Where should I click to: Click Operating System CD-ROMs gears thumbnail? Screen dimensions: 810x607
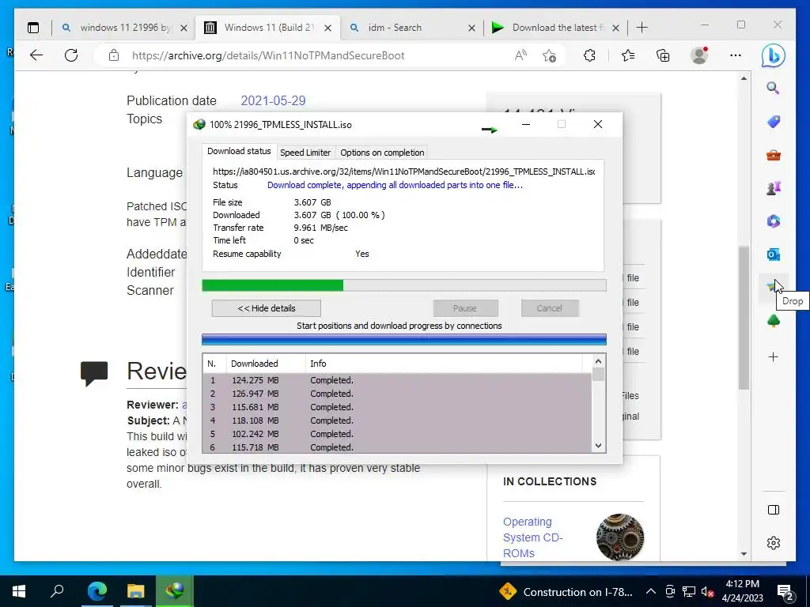pyautogui.click(x=620, y=537)
